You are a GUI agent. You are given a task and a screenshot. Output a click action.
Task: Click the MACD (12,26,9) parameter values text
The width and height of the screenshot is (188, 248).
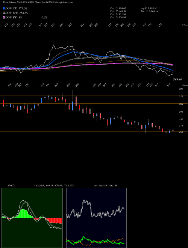click(51, 186)
